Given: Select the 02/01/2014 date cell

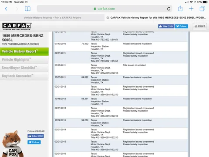Looking at the screenshot, I should point(60,130).
